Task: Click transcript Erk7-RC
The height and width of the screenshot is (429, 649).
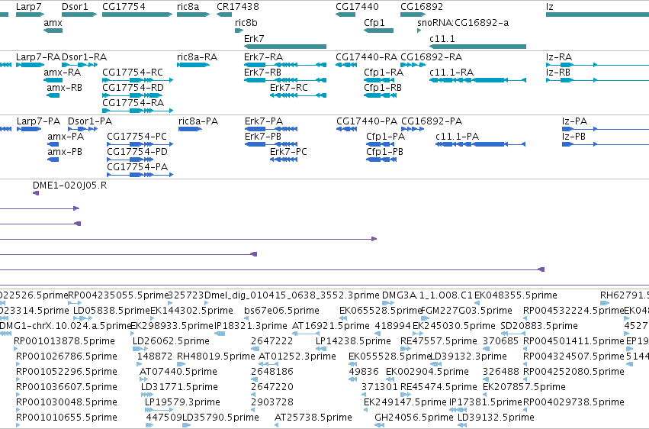Action: tap(298, 95)
